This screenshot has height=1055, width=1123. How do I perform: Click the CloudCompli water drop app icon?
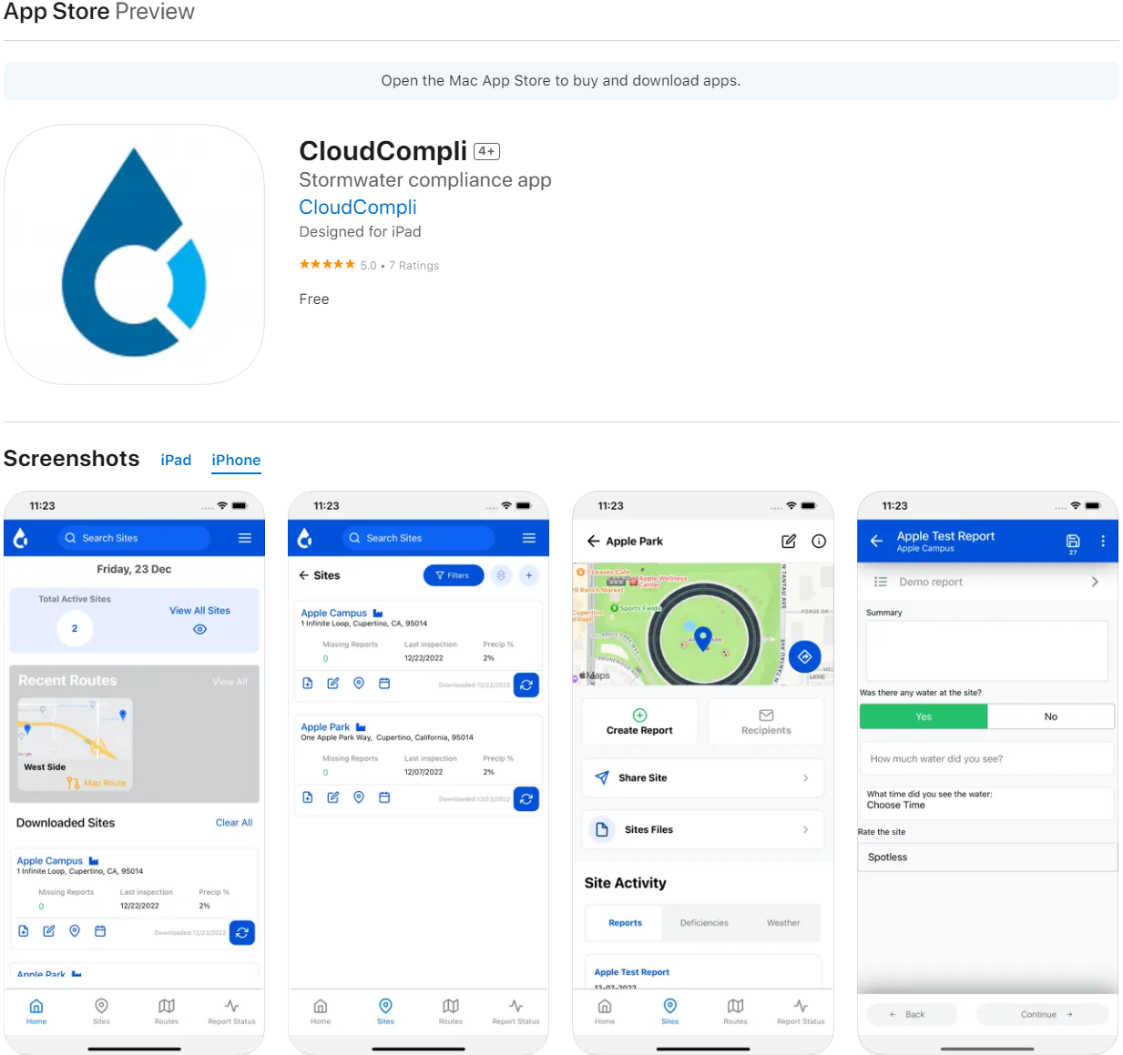(135, 254)
